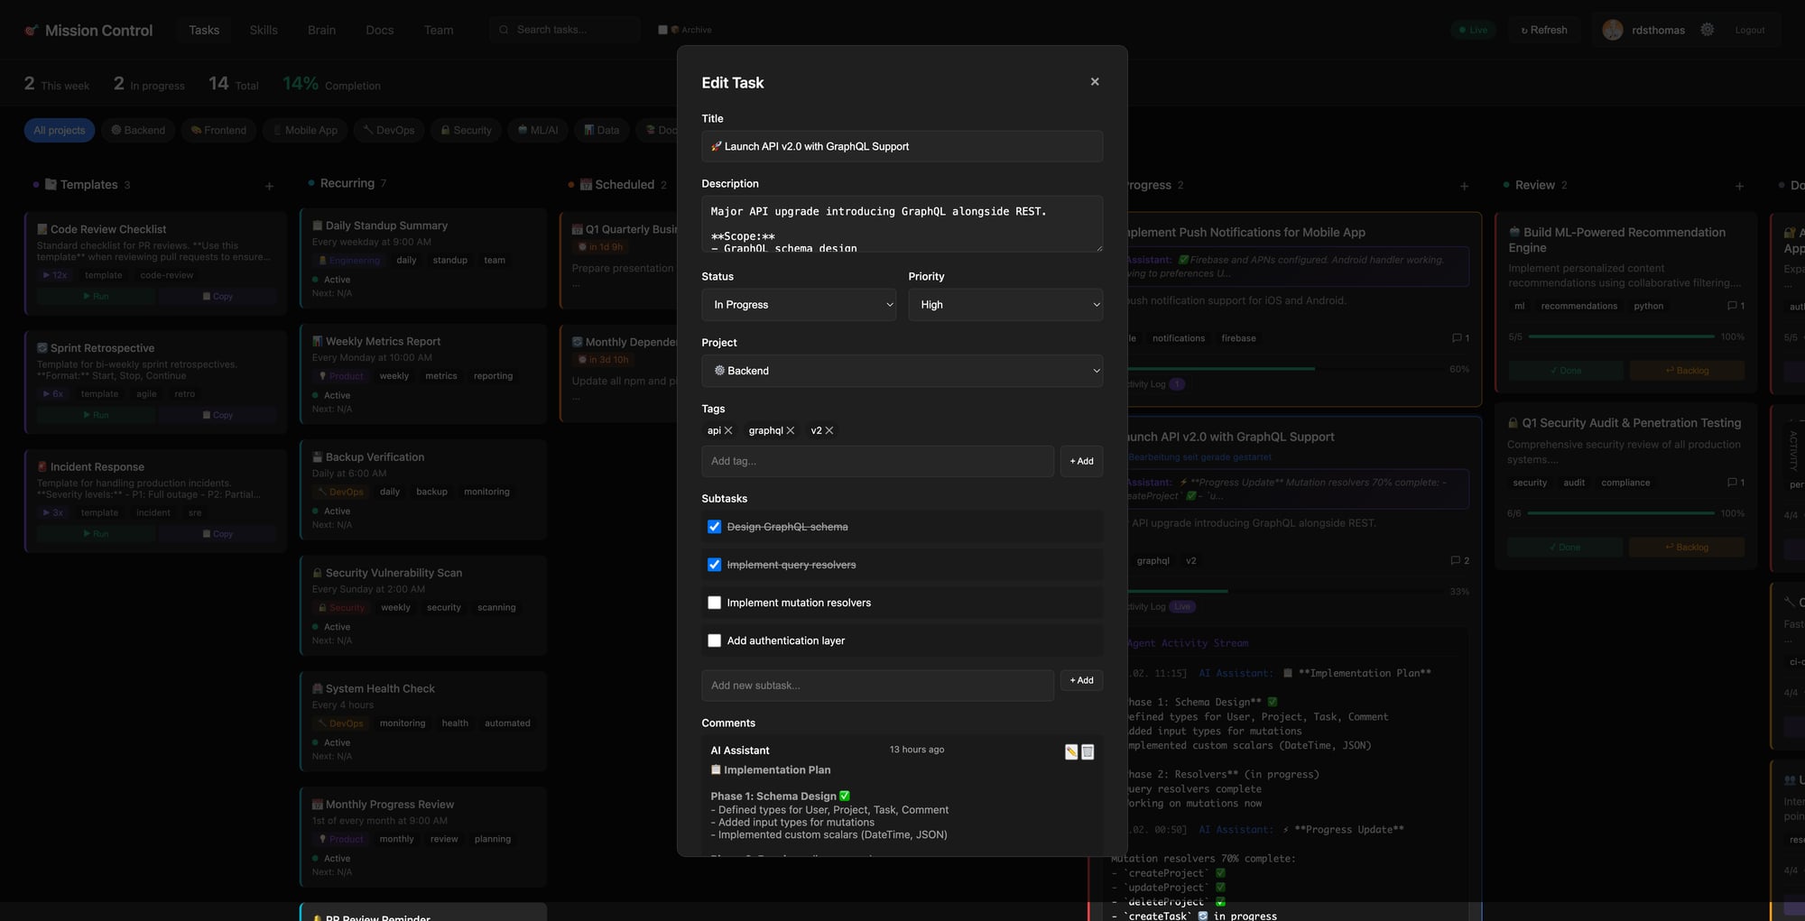Image resolution: width=1805 pixels, height=921 pixels.
Task: Click search magnifier icon in header
Action: [504, 30]
